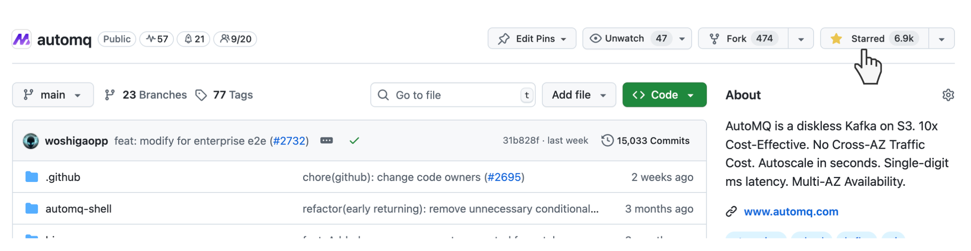Click woshigaopp's avatar image
Viewport: 971px width, 251px height.
(31, 141)
